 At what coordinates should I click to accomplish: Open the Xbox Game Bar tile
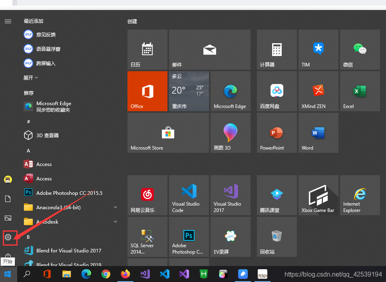point(318,195)
